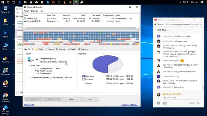Click the greyed Defrag button
207x116 pixels.
(x=51, y=99)
